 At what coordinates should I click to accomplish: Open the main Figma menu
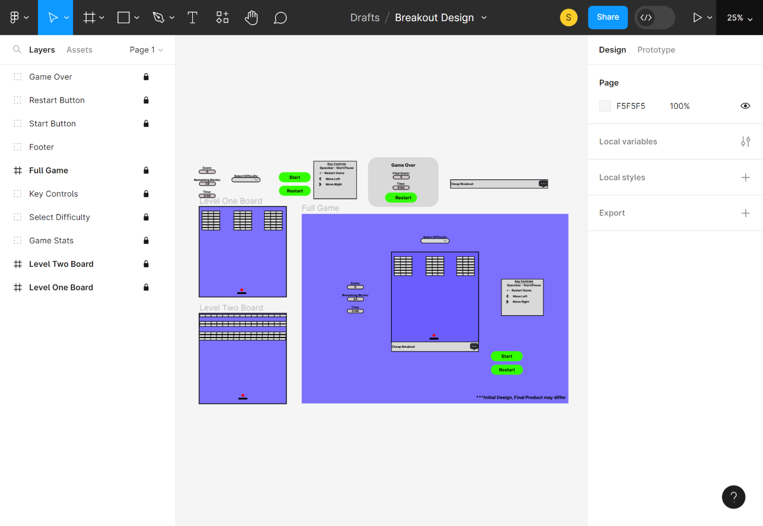16,17
